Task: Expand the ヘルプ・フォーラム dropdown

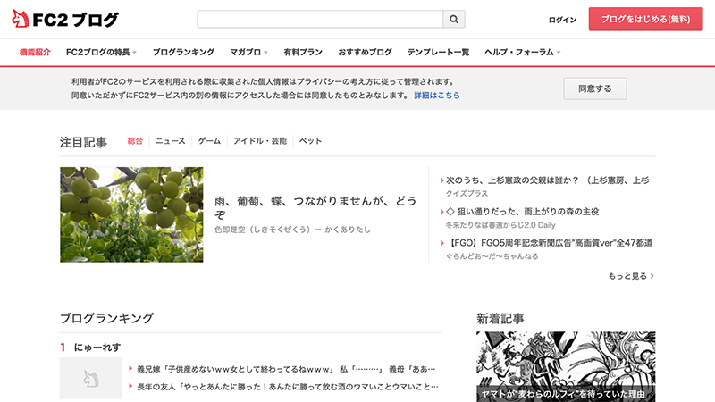Action: [523, 52]
